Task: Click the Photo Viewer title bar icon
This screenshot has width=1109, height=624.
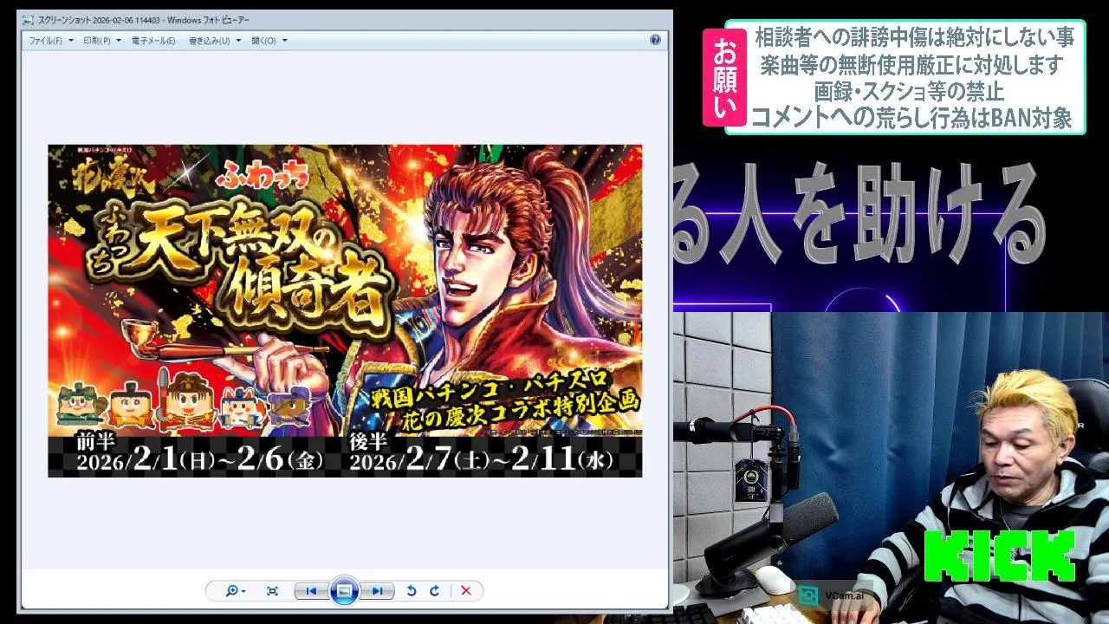Action: [28, 18]
